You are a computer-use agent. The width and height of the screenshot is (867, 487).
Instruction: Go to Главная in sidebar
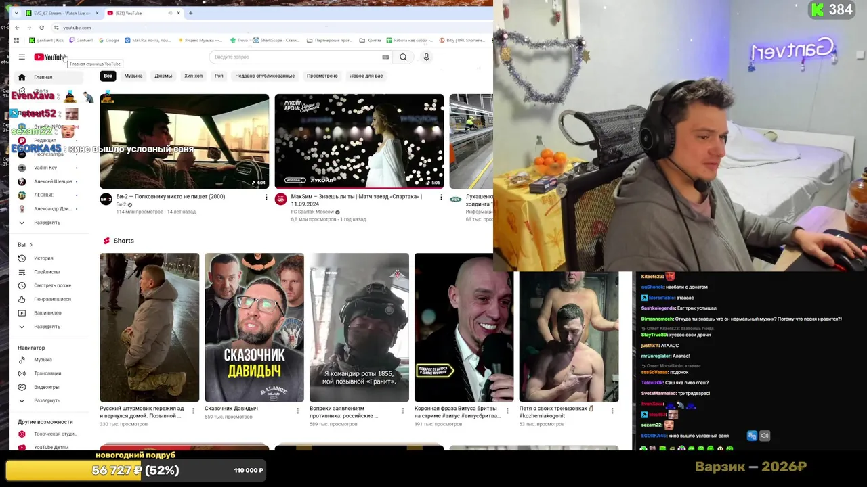click(x=47, y=77)
